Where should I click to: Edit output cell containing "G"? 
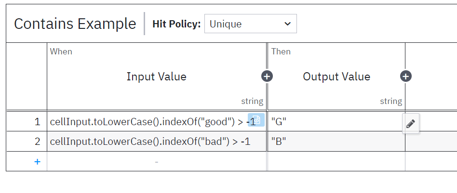(336, 121)
